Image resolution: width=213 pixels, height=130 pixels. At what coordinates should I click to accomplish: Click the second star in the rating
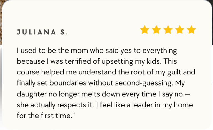(156, 30)
